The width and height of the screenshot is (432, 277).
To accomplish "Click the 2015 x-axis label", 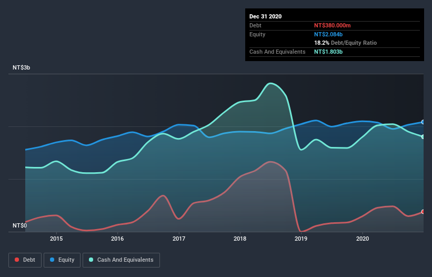I will coord(56,239).
